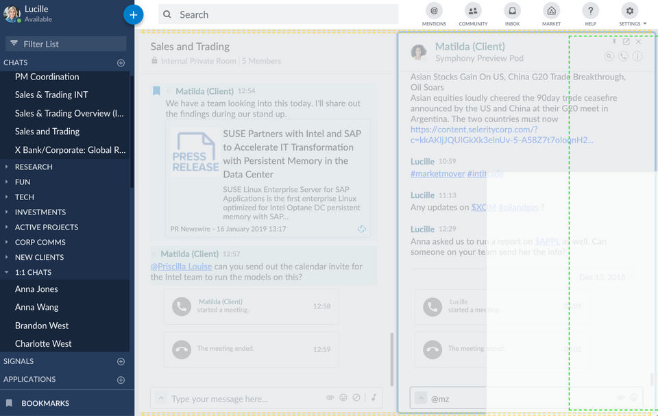Show info for the Matilda (Client) chat
658x416 pixels.
point(637,56)
